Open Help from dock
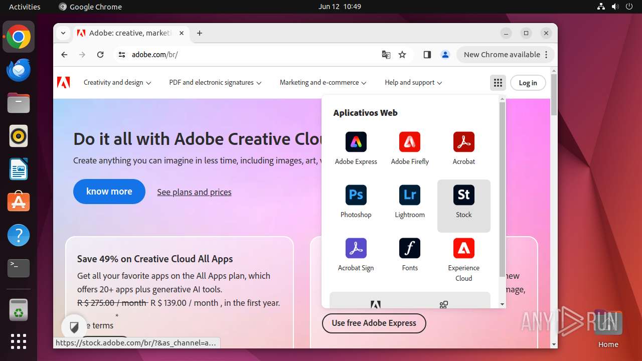 pos(19,235)
